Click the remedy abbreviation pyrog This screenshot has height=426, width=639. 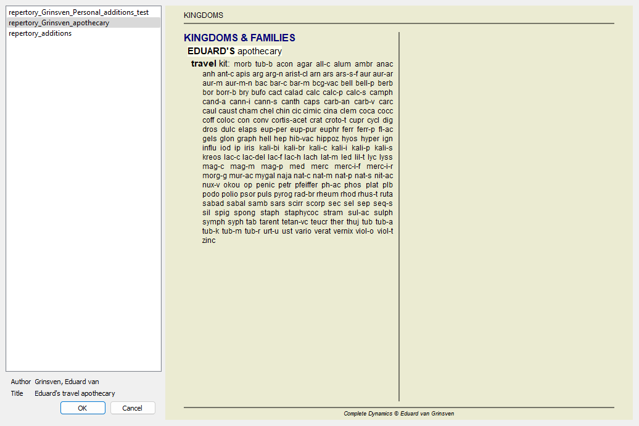(283, 194)
